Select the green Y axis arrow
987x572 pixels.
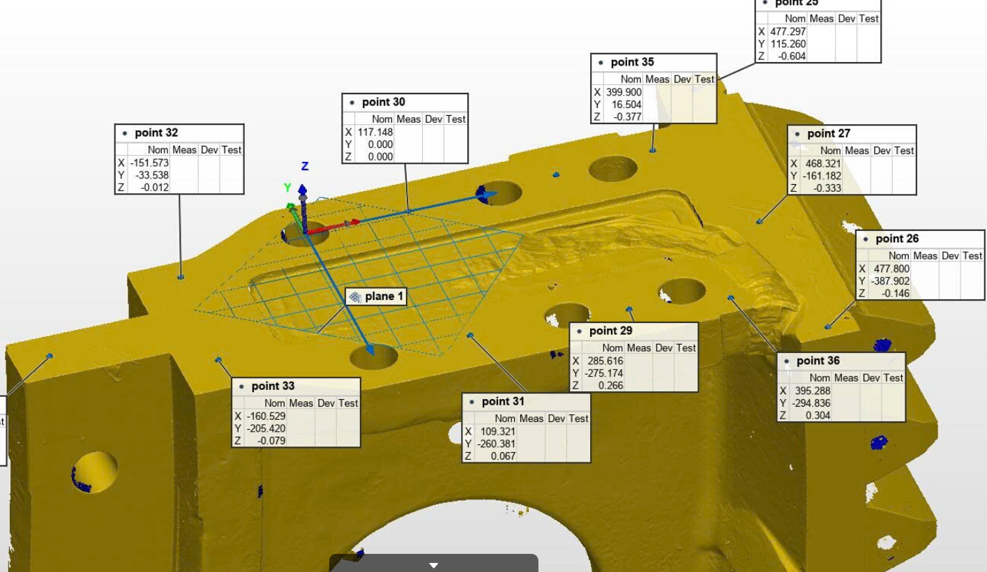[292, 214]
